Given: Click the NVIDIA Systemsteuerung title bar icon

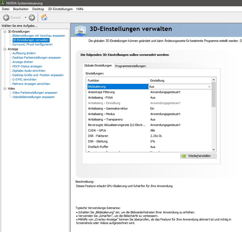Looking at the screenshot, I should click(x=3, y=3).
